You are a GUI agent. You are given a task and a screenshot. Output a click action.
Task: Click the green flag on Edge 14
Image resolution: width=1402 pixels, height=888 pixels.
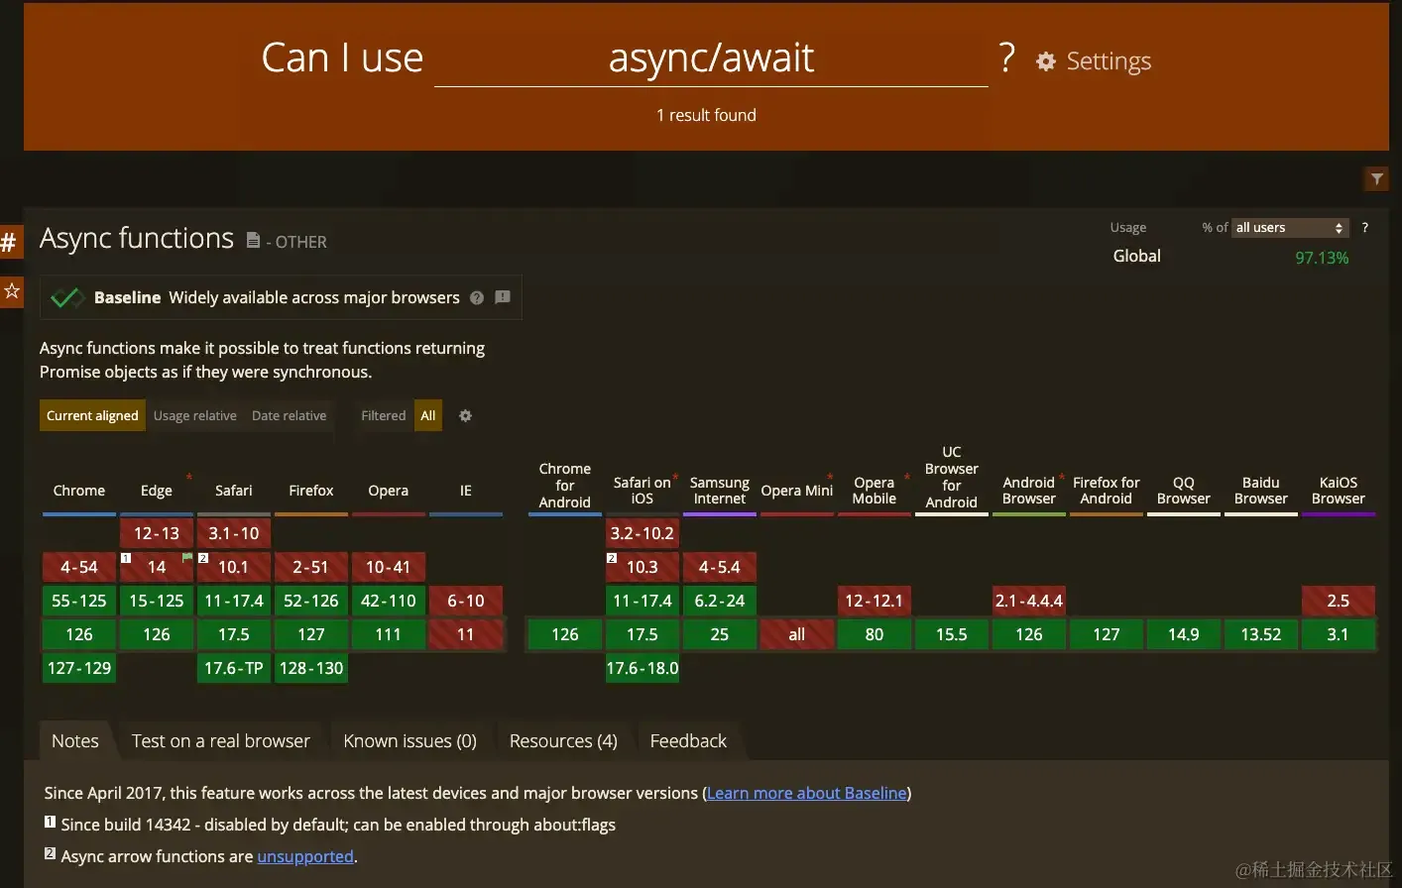187,558
